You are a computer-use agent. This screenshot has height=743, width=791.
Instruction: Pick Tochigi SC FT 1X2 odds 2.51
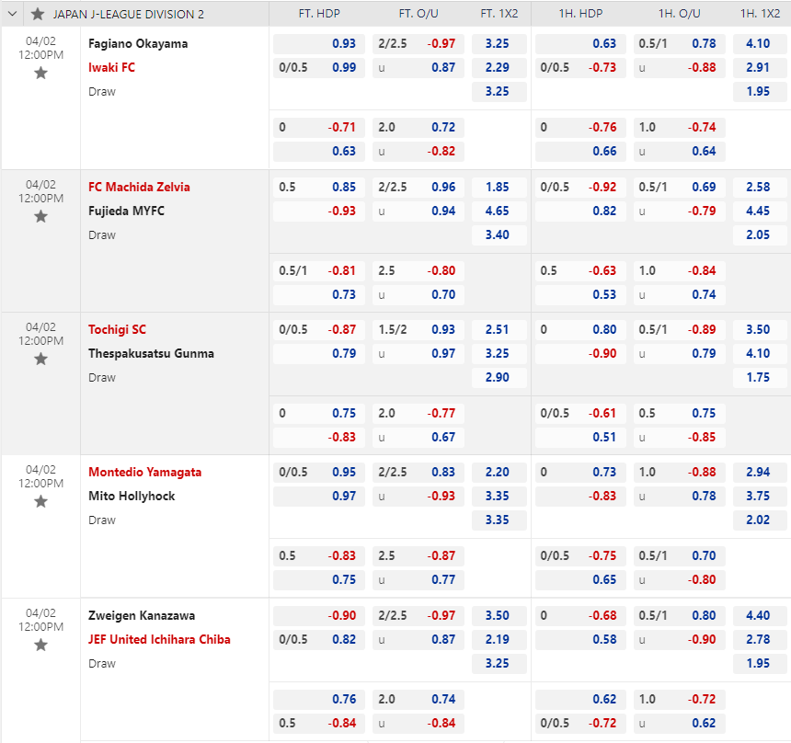coord(499,330)
